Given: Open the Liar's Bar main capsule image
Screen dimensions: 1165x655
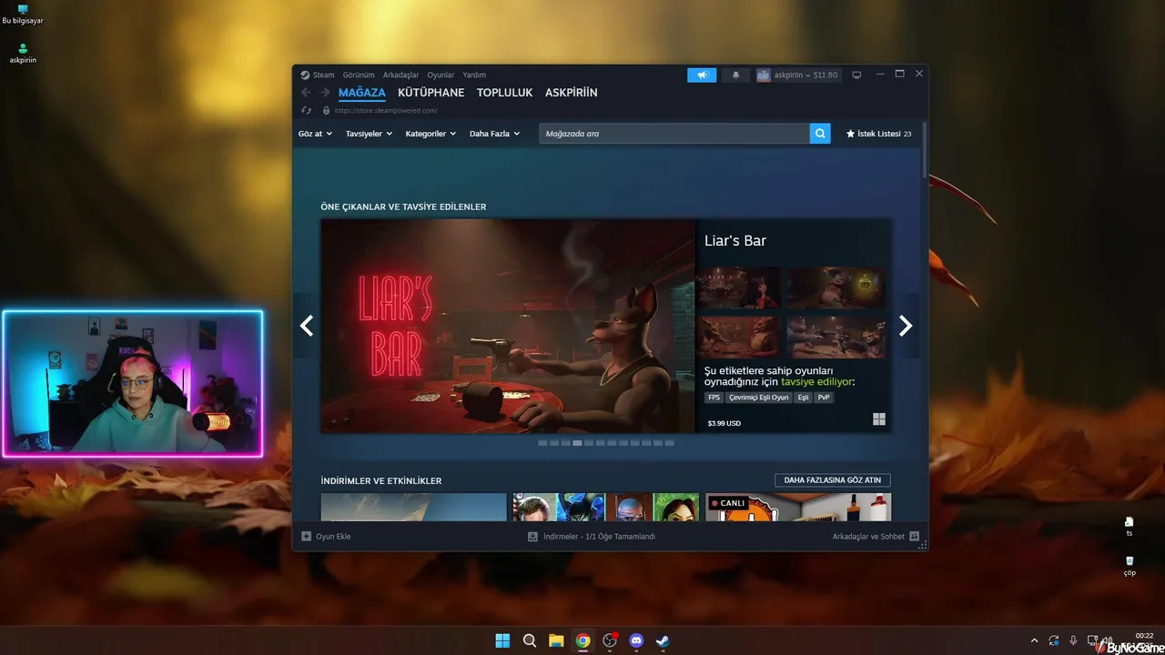Looking at the screenshot, I should click(x=508, y=326).
